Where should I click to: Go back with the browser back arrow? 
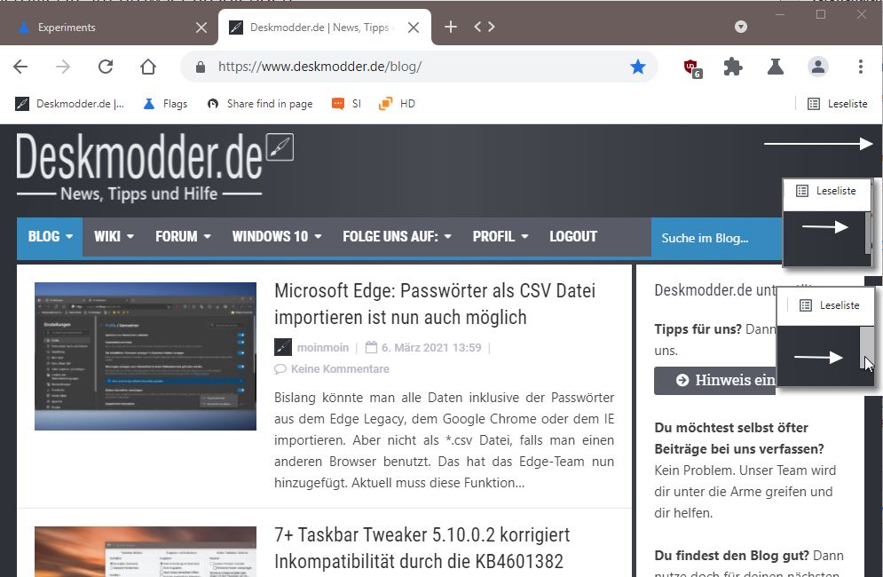click(20, 67)
